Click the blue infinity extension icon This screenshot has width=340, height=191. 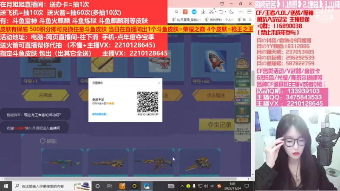(x=194, y=12)
